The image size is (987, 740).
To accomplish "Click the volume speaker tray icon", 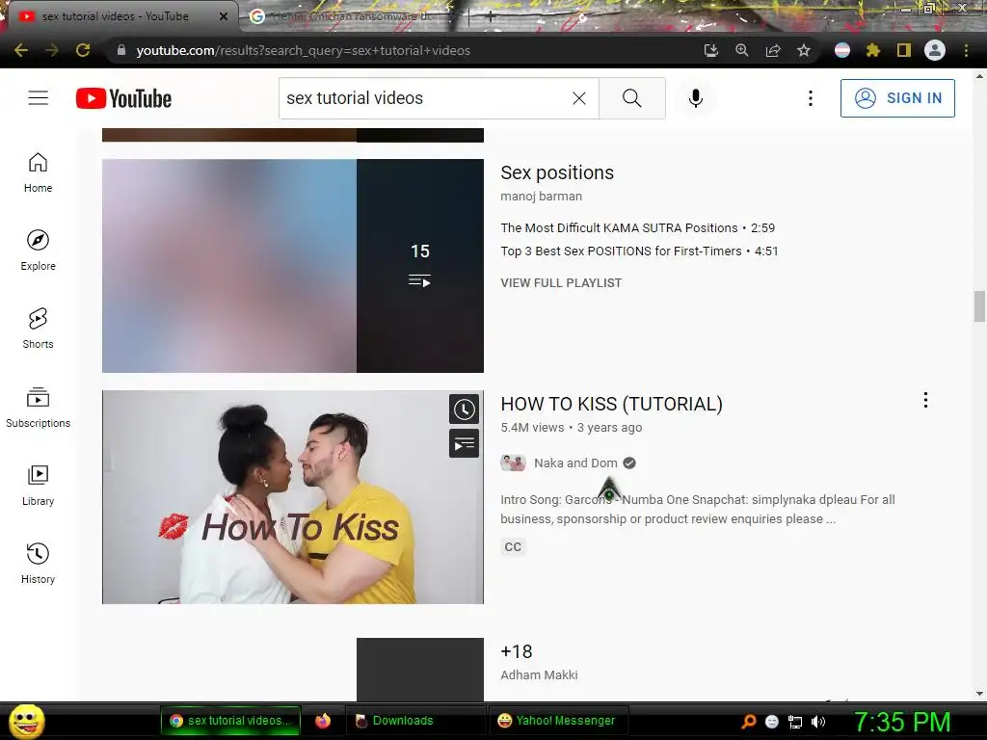I will click(818, 722).
